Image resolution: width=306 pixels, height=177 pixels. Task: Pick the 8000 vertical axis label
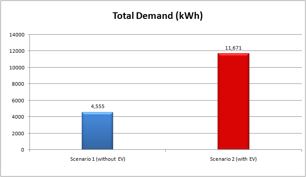18,84
